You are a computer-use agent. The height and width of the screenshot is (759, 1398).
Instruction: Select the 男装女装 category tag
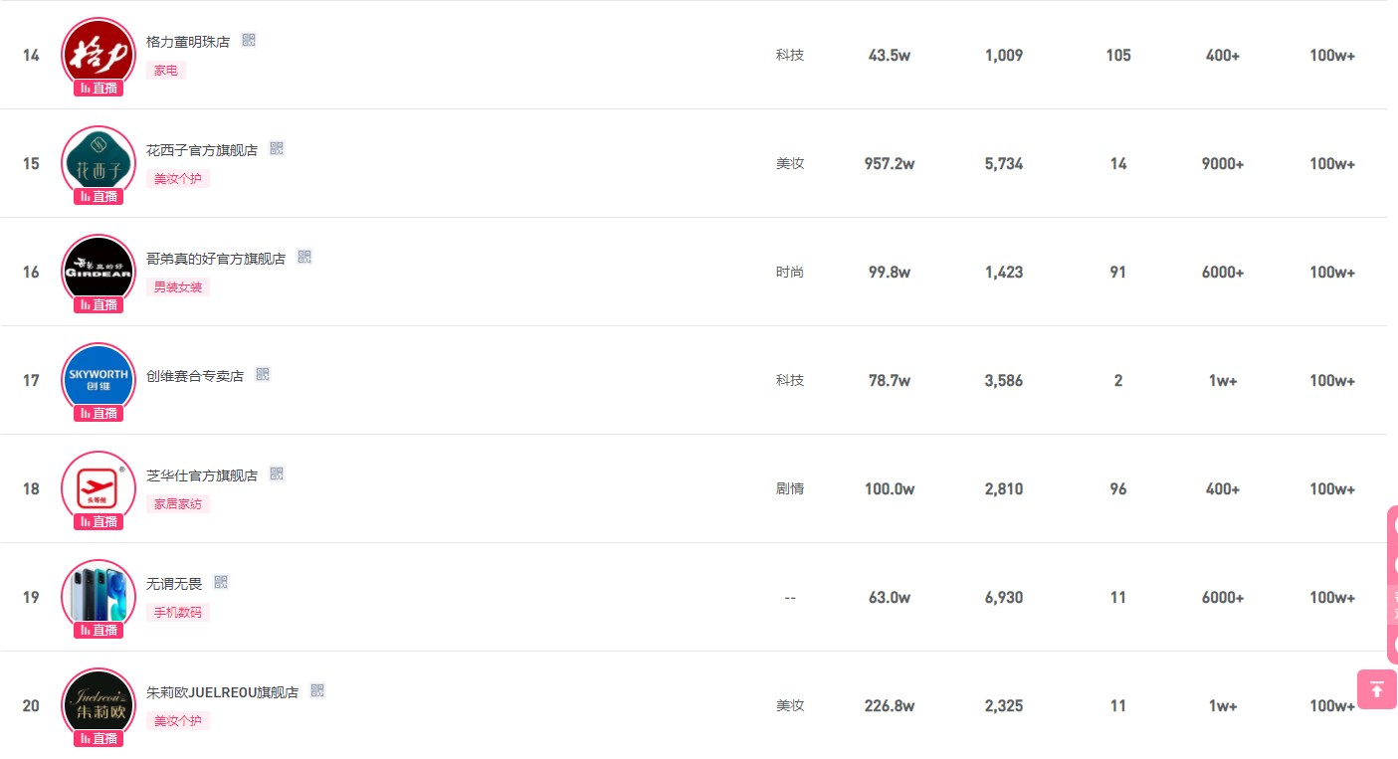(178, 287)
